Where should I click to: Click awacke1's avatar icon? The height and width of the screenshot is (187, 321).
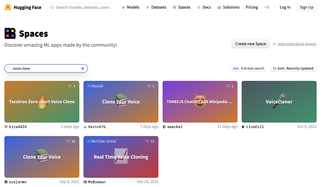tap(164, 127)
